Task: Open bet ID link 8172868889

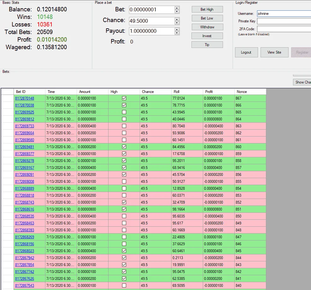Action: (x=25, y=188)
